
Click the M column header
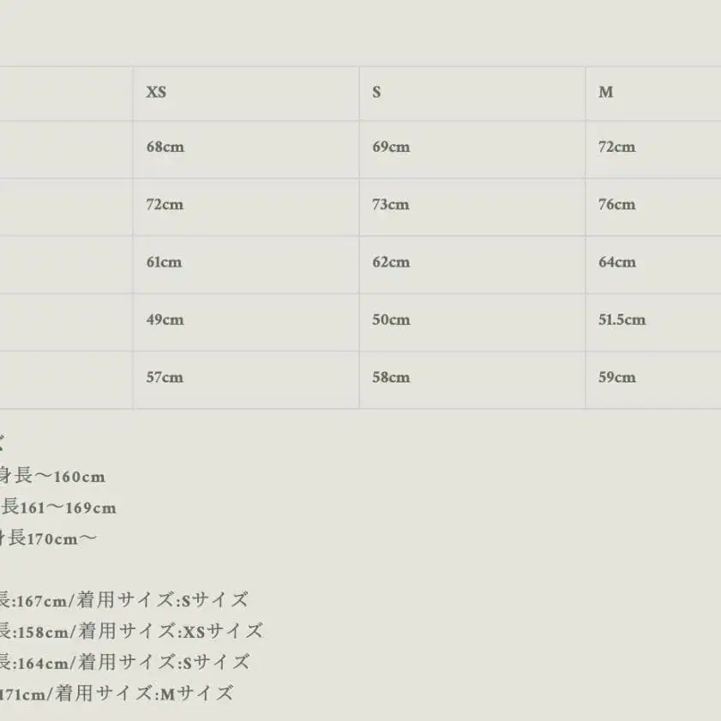click(x=605, y=93)
